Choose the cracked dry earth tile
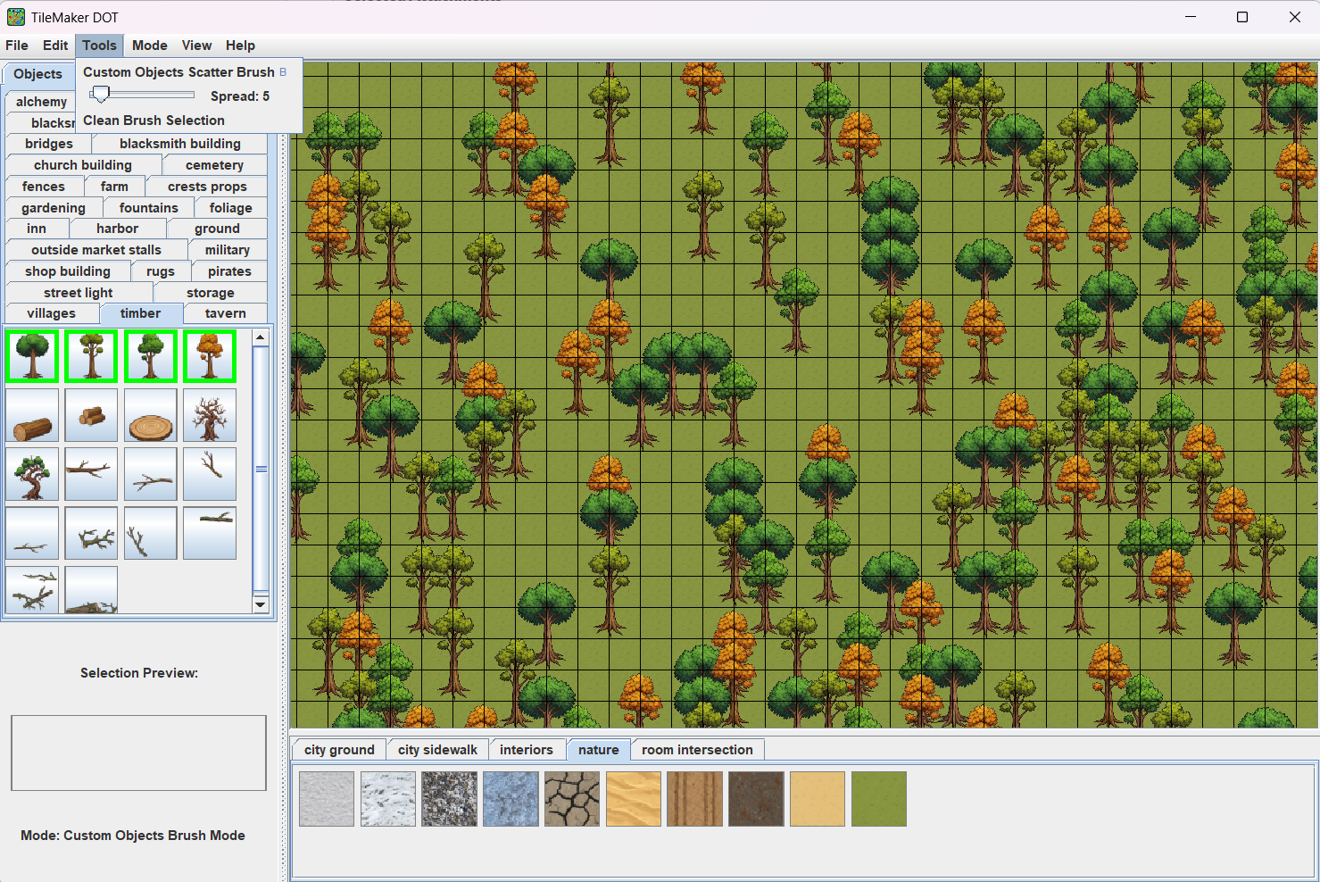 pyautogui.click(x=572, y=799)
